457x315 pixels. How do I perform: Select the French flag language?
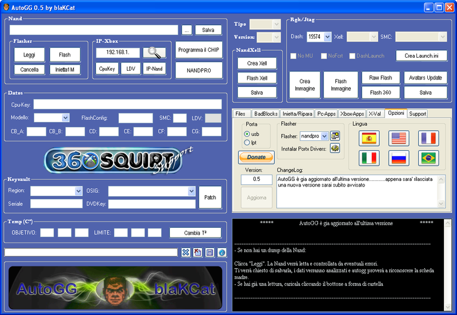[x=428, y=138]
